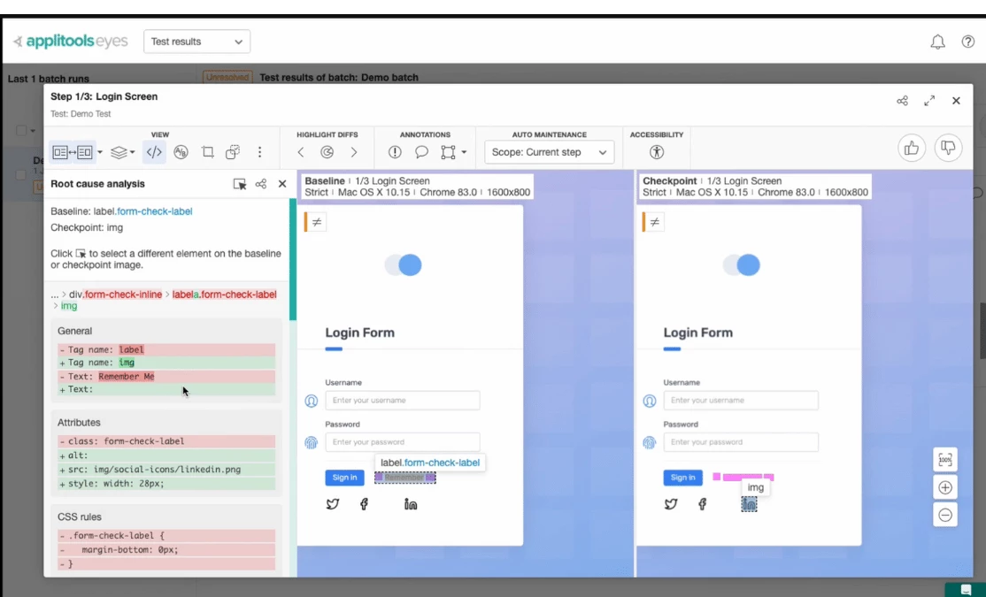Screen dimensions: 986x597
Task: Open accessibility check icon
Action: click(x=657, y=152)
